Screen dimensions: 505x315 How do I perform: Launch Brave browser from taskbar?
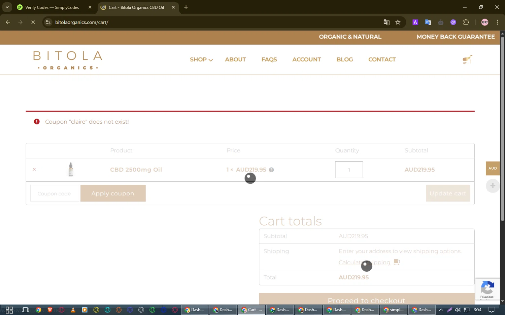(50, 310)
